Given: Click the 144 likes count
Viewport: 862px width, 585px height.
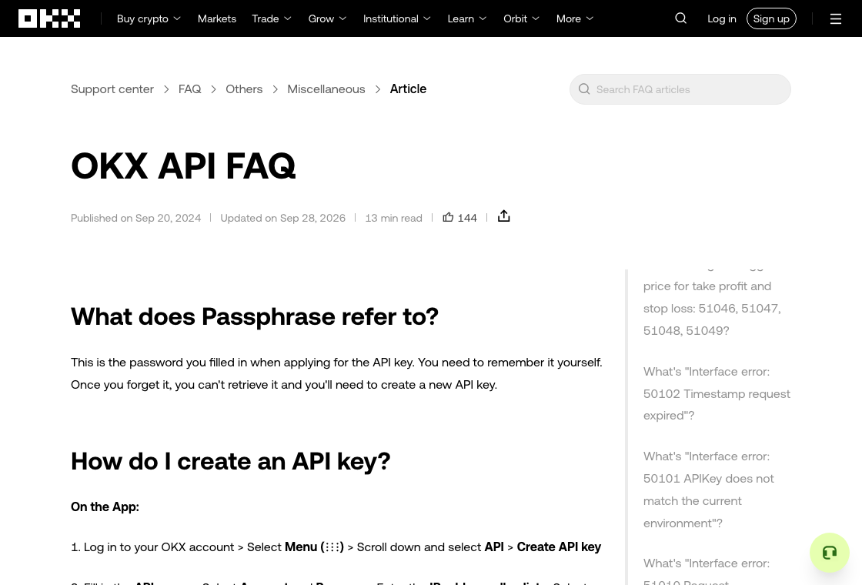Looking at the screenshot, I should 466,218.
